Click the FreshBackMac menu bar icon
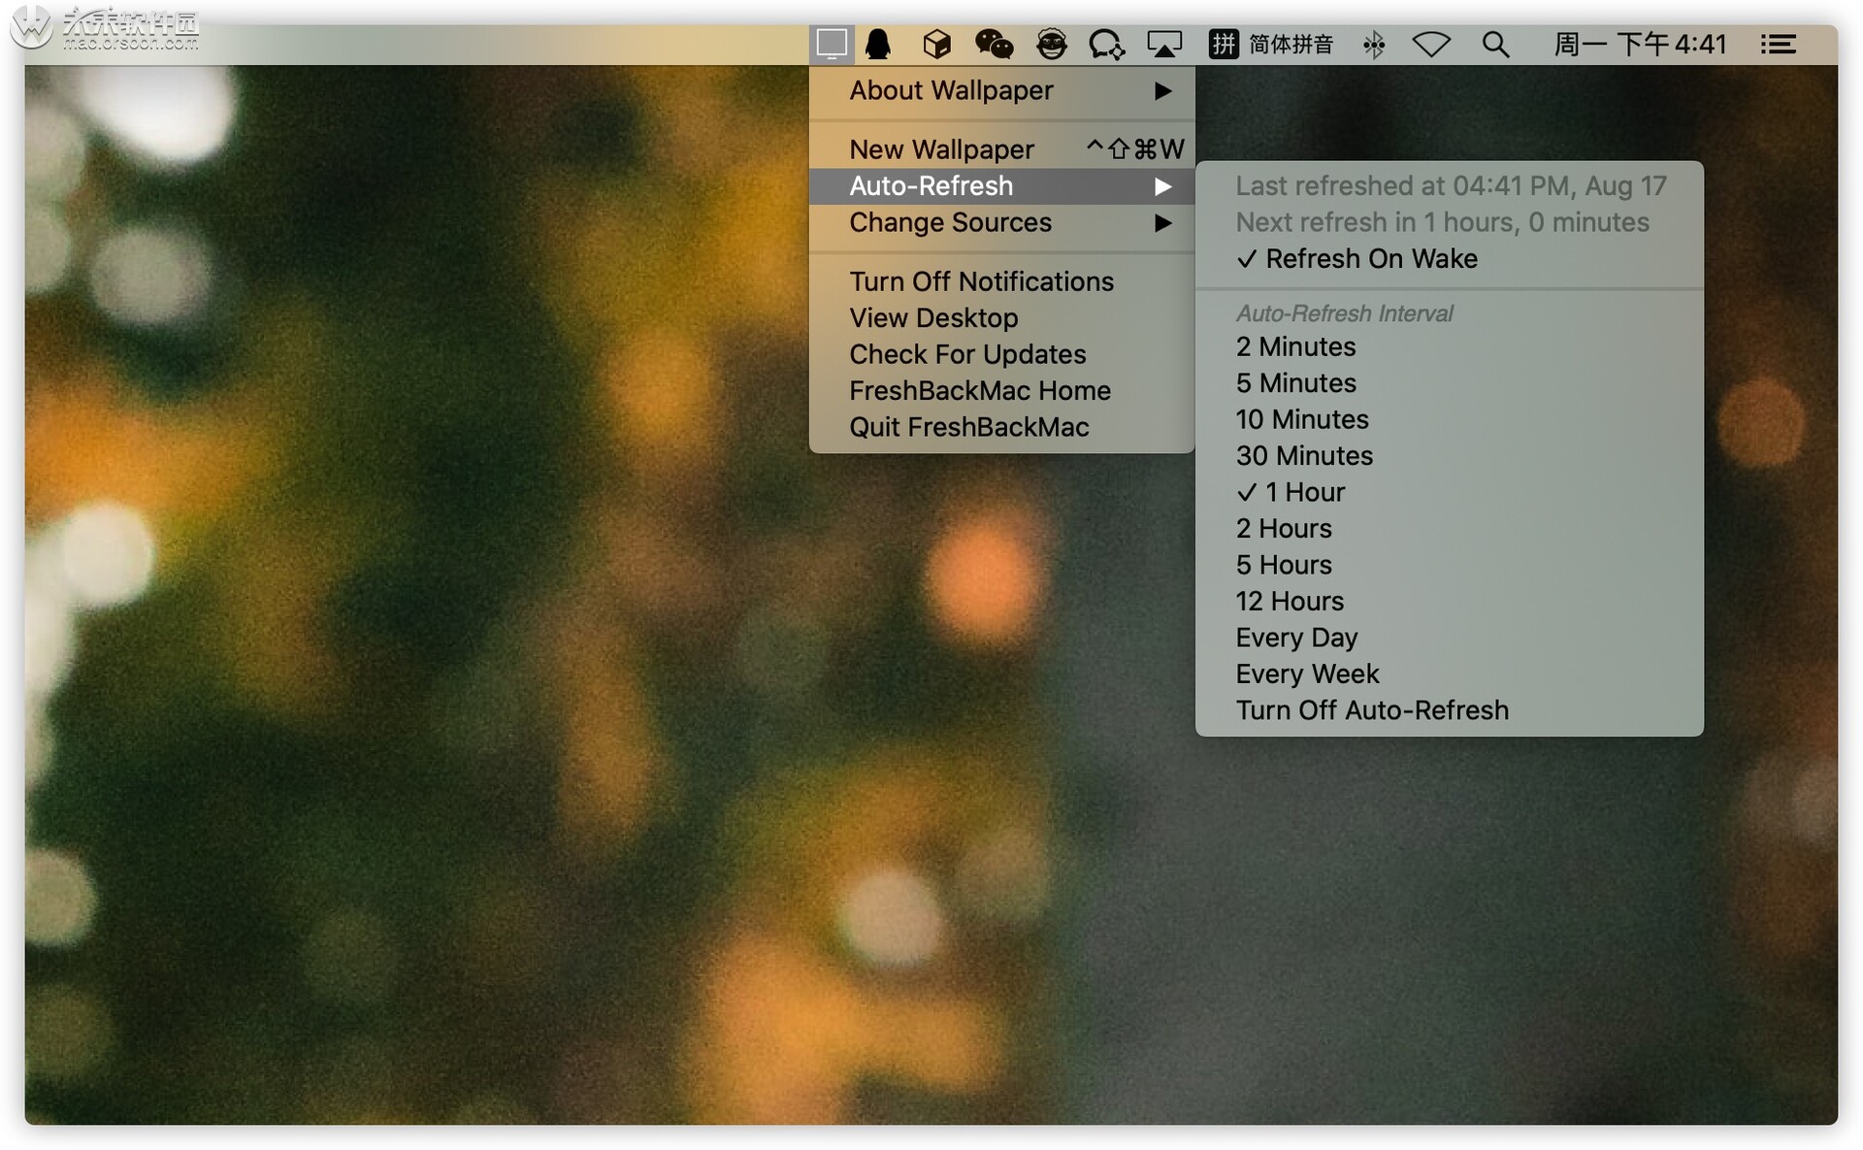This screenshot has height=1150, width=1863. pyautogui.click(x=832, y=44)
